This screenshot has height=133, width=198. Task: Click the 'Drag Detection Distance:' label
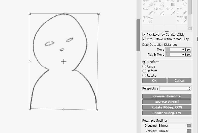click(159, 45)
